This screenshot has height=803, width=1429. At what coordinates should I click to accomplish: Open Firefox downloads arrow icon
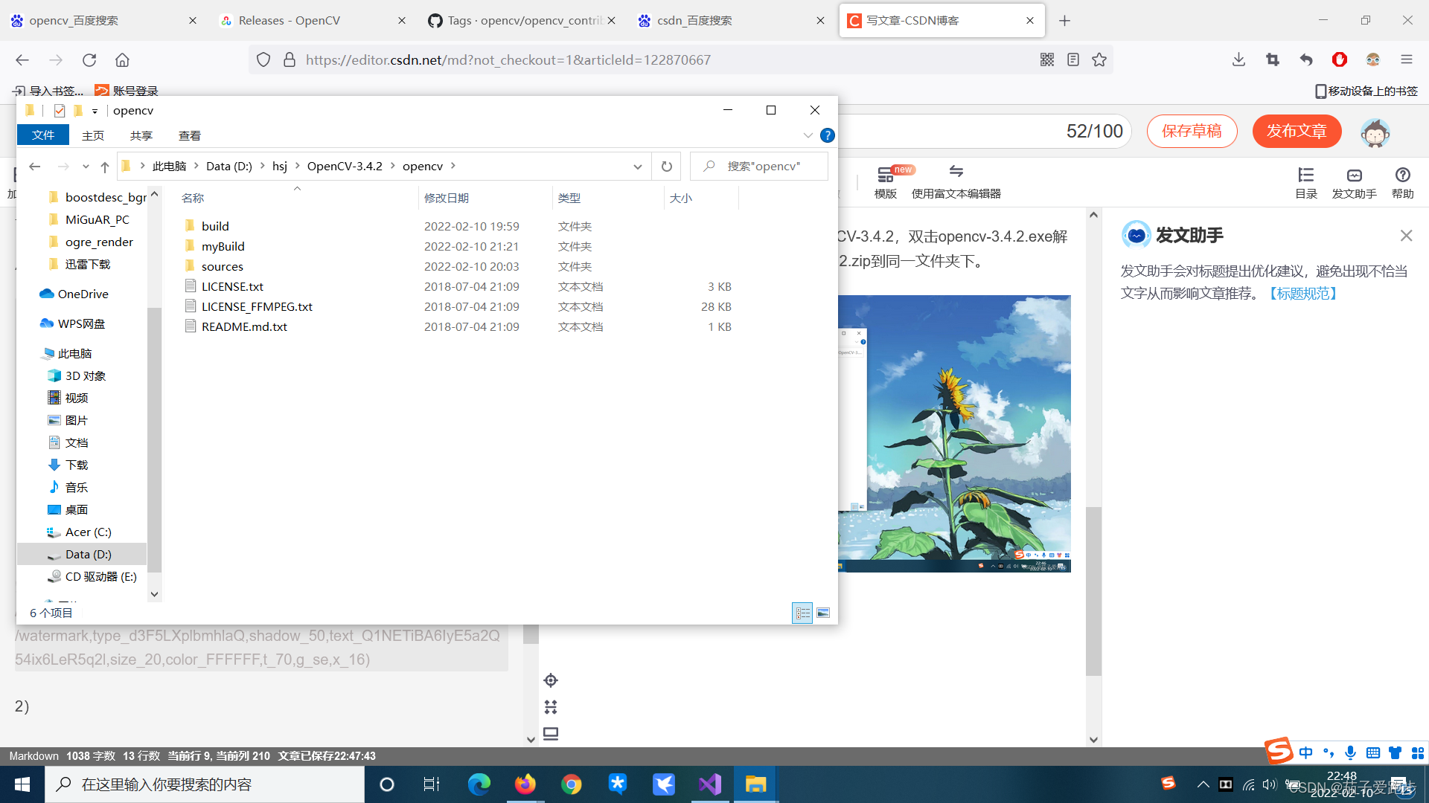point(1238,59)
